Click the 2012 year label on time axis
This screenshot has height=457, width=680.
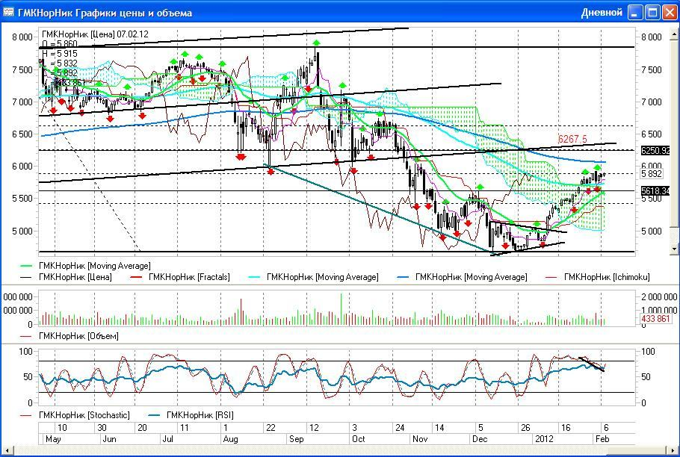(544, 439)
